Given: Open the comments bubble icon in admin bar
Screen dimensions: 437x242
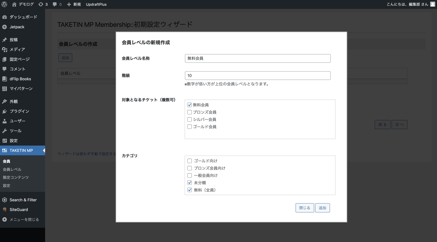Looking at the screenshot, I should coord(55,4).
